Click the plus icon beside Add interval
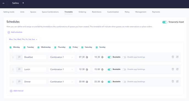The height and width of the screenshot is (101, 189). click(11, 91)
